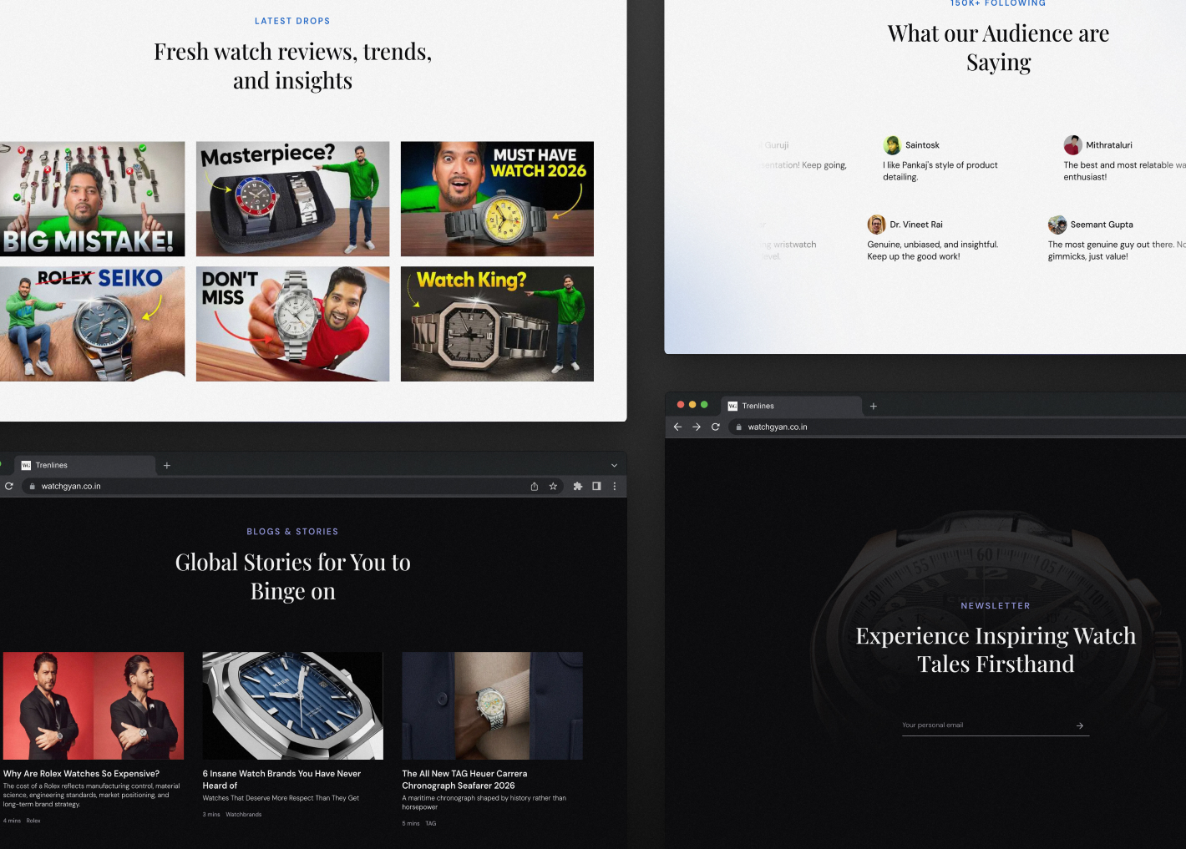Navigate forward in the right browser window
The image size is (1186, 849).
[697, 427]
